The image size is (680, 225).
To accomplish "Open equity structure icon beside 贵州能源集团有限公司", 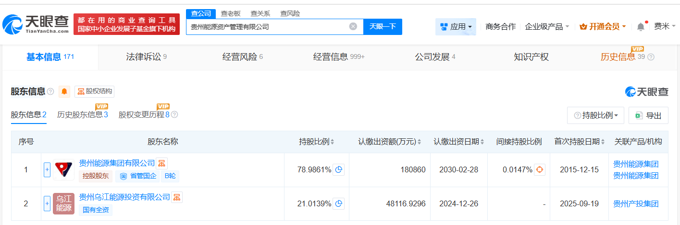I will (162, 163).
